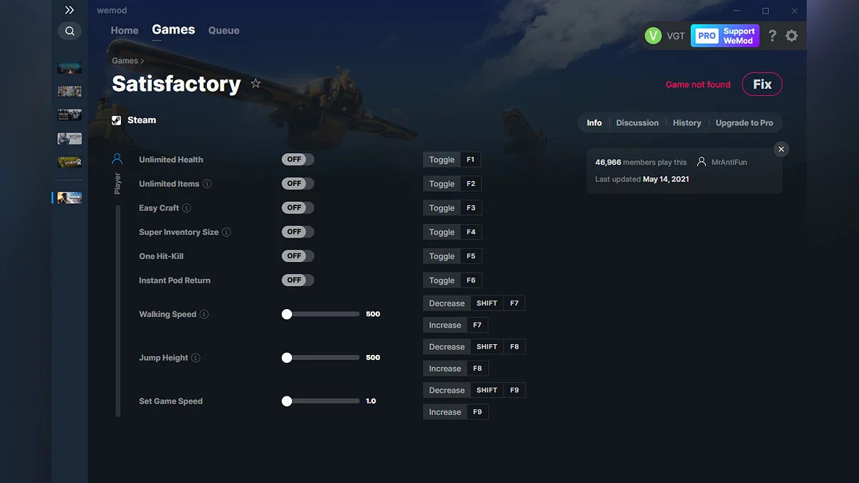Click the F5 Toggle hotkey button

[452, 256]
